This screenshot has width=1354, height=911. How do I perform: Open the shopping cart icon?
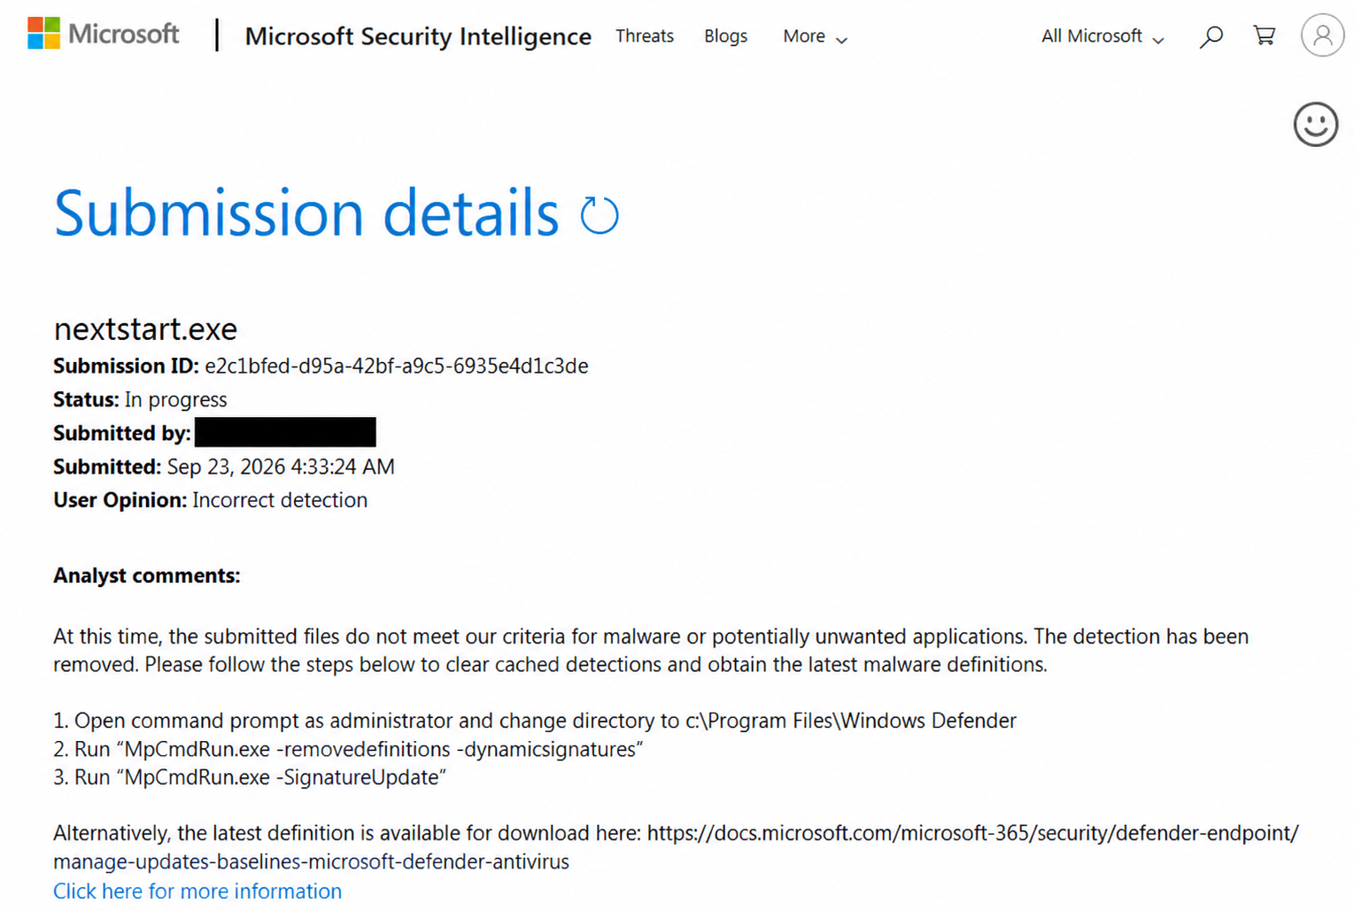pyautogui.click(x=1264, y=35)
